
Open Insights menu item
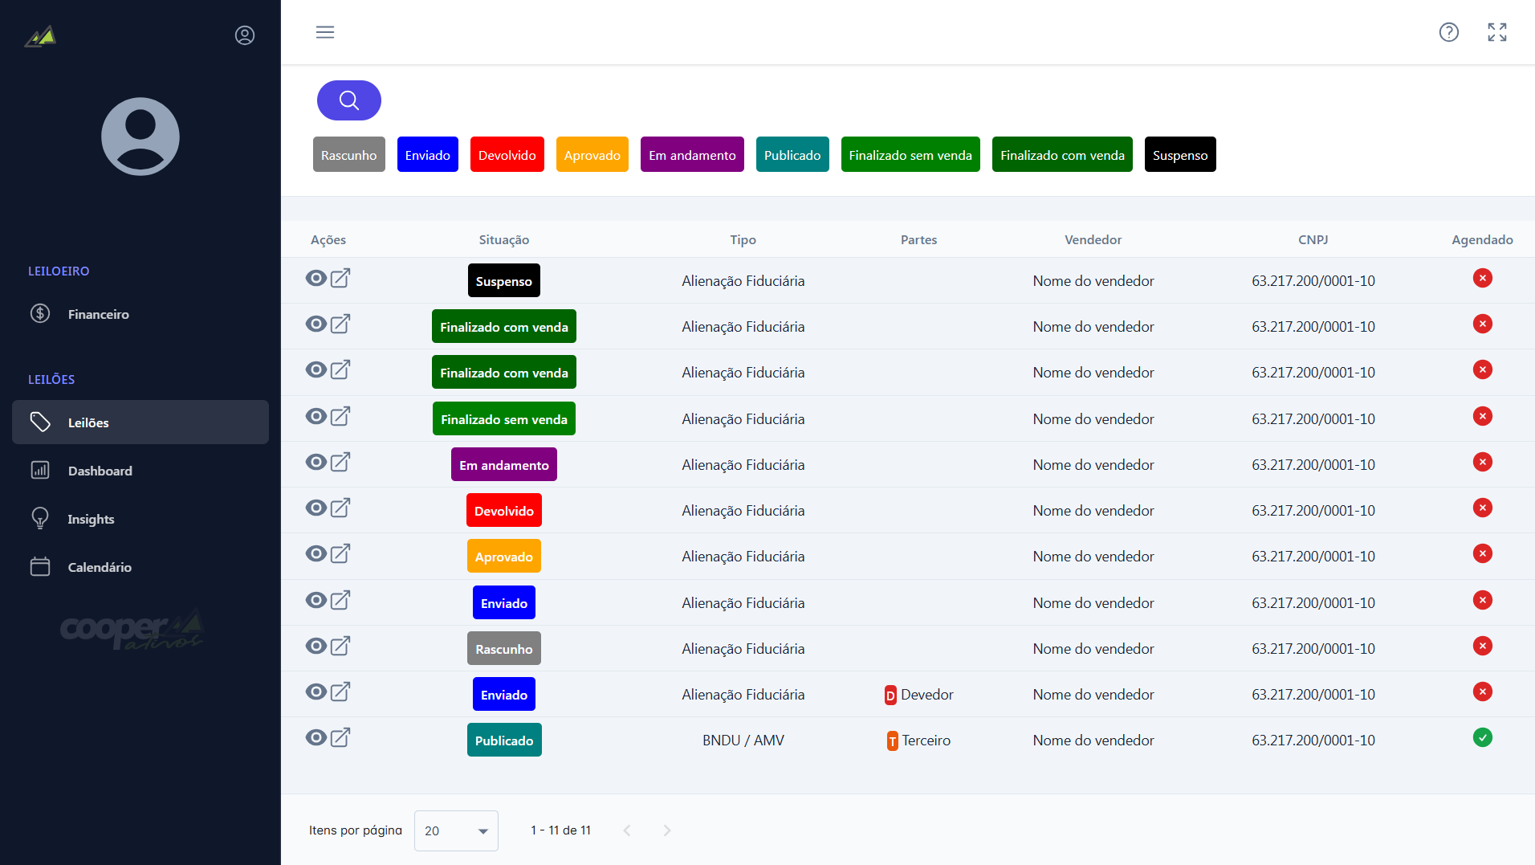click(140, 519)
